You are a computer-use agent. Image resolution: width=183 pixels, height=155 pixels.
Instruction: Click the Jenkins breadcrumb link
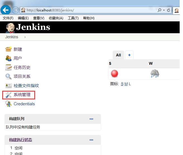(x=12, y=37)
